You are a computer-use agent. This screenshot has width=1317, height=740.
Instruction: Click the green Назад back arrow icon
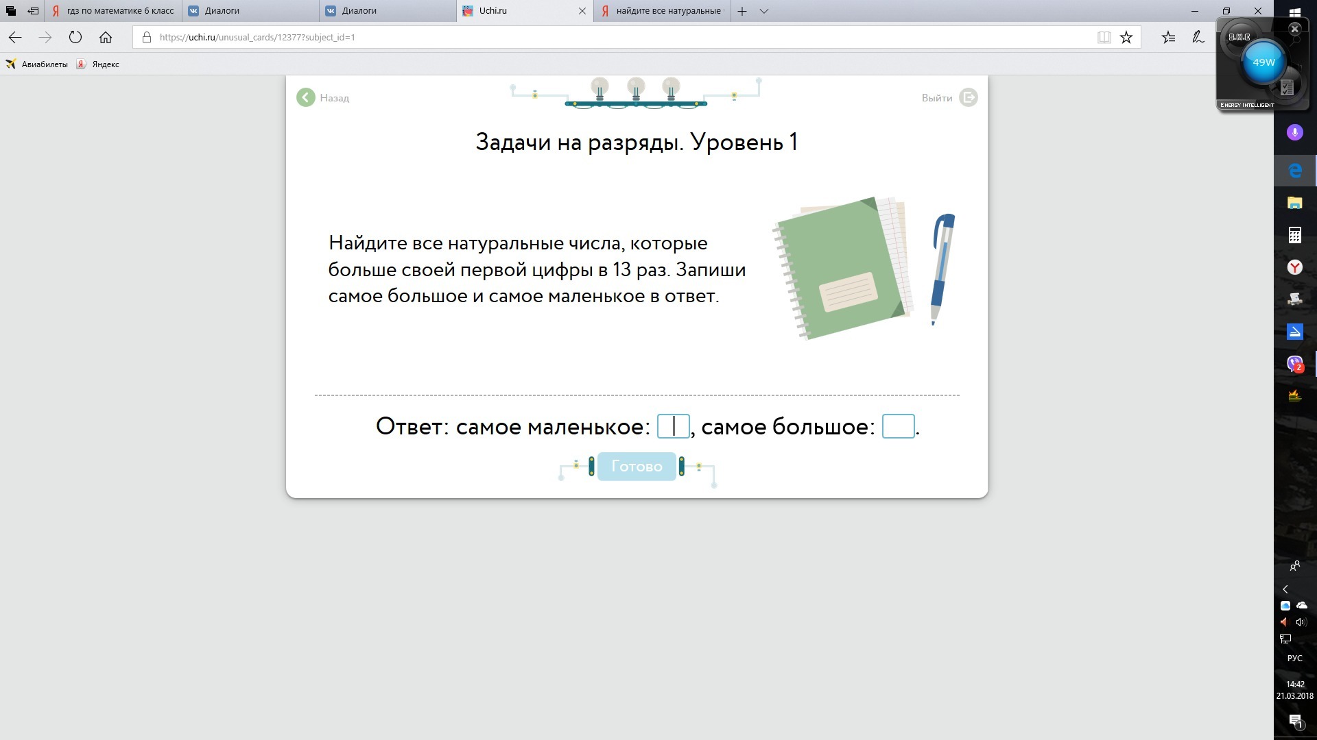click(x=306, y=98)
